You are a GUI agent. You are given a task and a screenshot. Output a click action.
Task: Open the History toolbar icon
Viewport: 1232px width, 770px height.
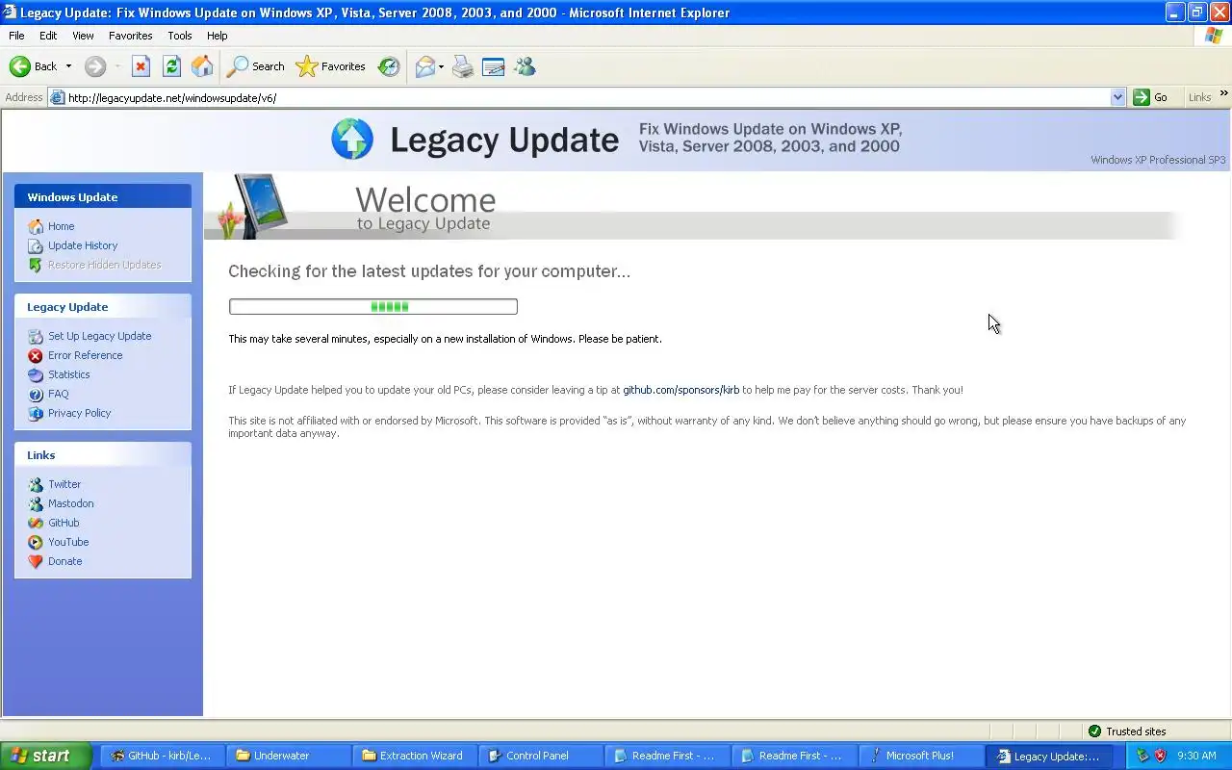(x=389, y=66)
